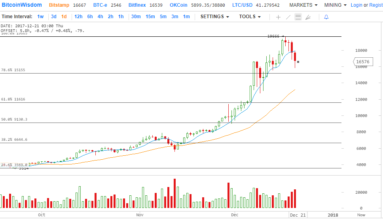The image size is (383, 221).
Task: Click the tallest red volume bar in November
Action: (174, 193)
